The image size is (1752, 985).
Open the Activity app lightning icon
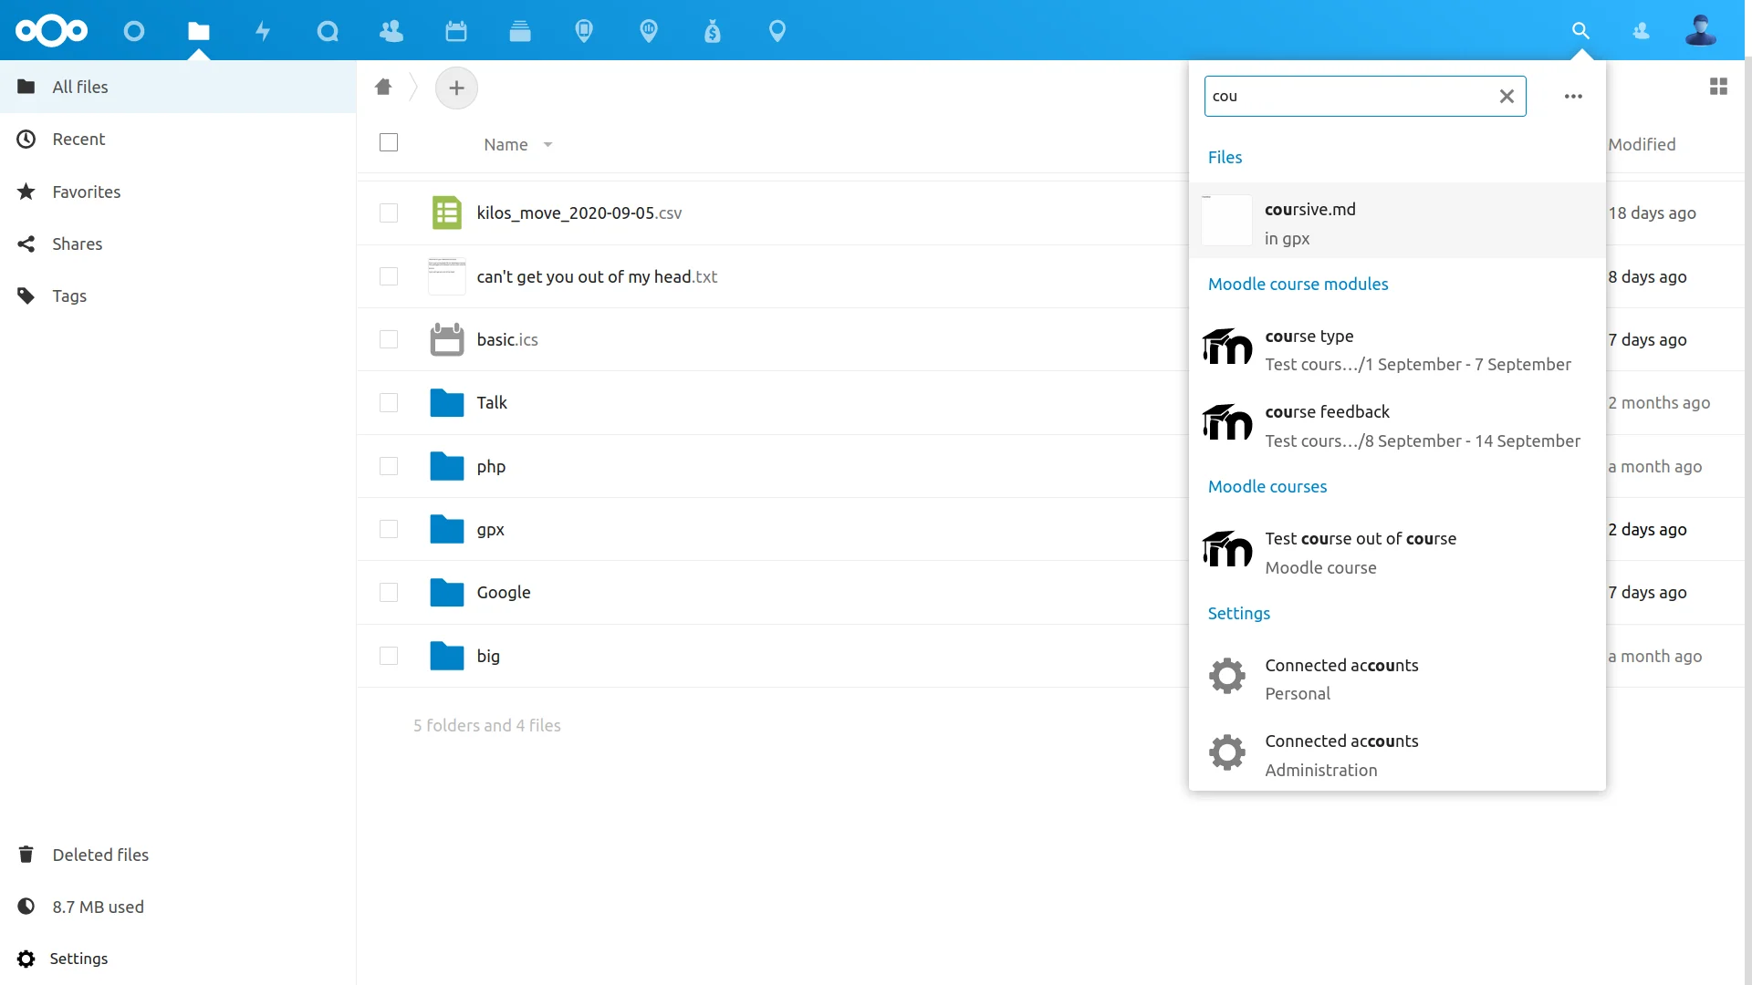tap(263, 31)
